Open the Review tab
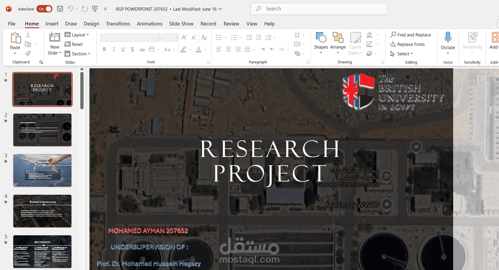 pyautogui.click(x=231, y=24)
